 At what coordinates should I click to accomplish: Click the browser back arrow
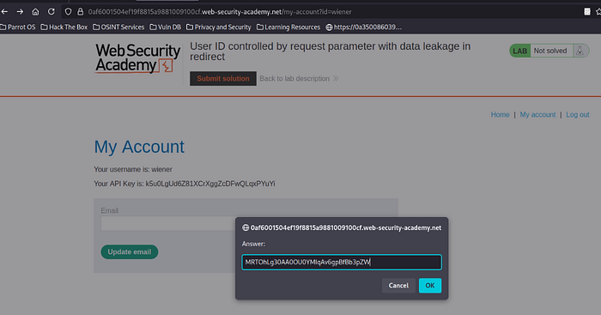pos(4,12)
